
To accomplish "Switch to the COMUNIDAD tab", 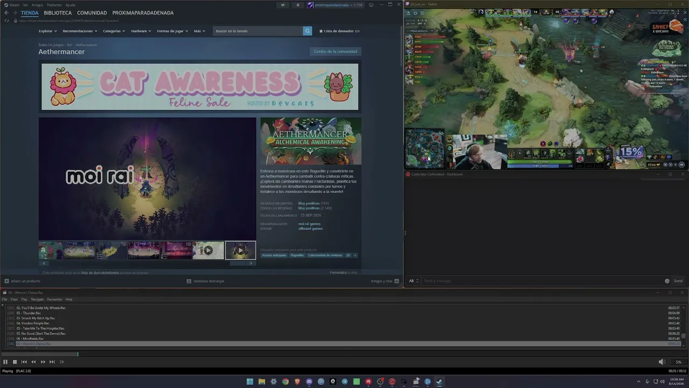I will tap(92, 13).
